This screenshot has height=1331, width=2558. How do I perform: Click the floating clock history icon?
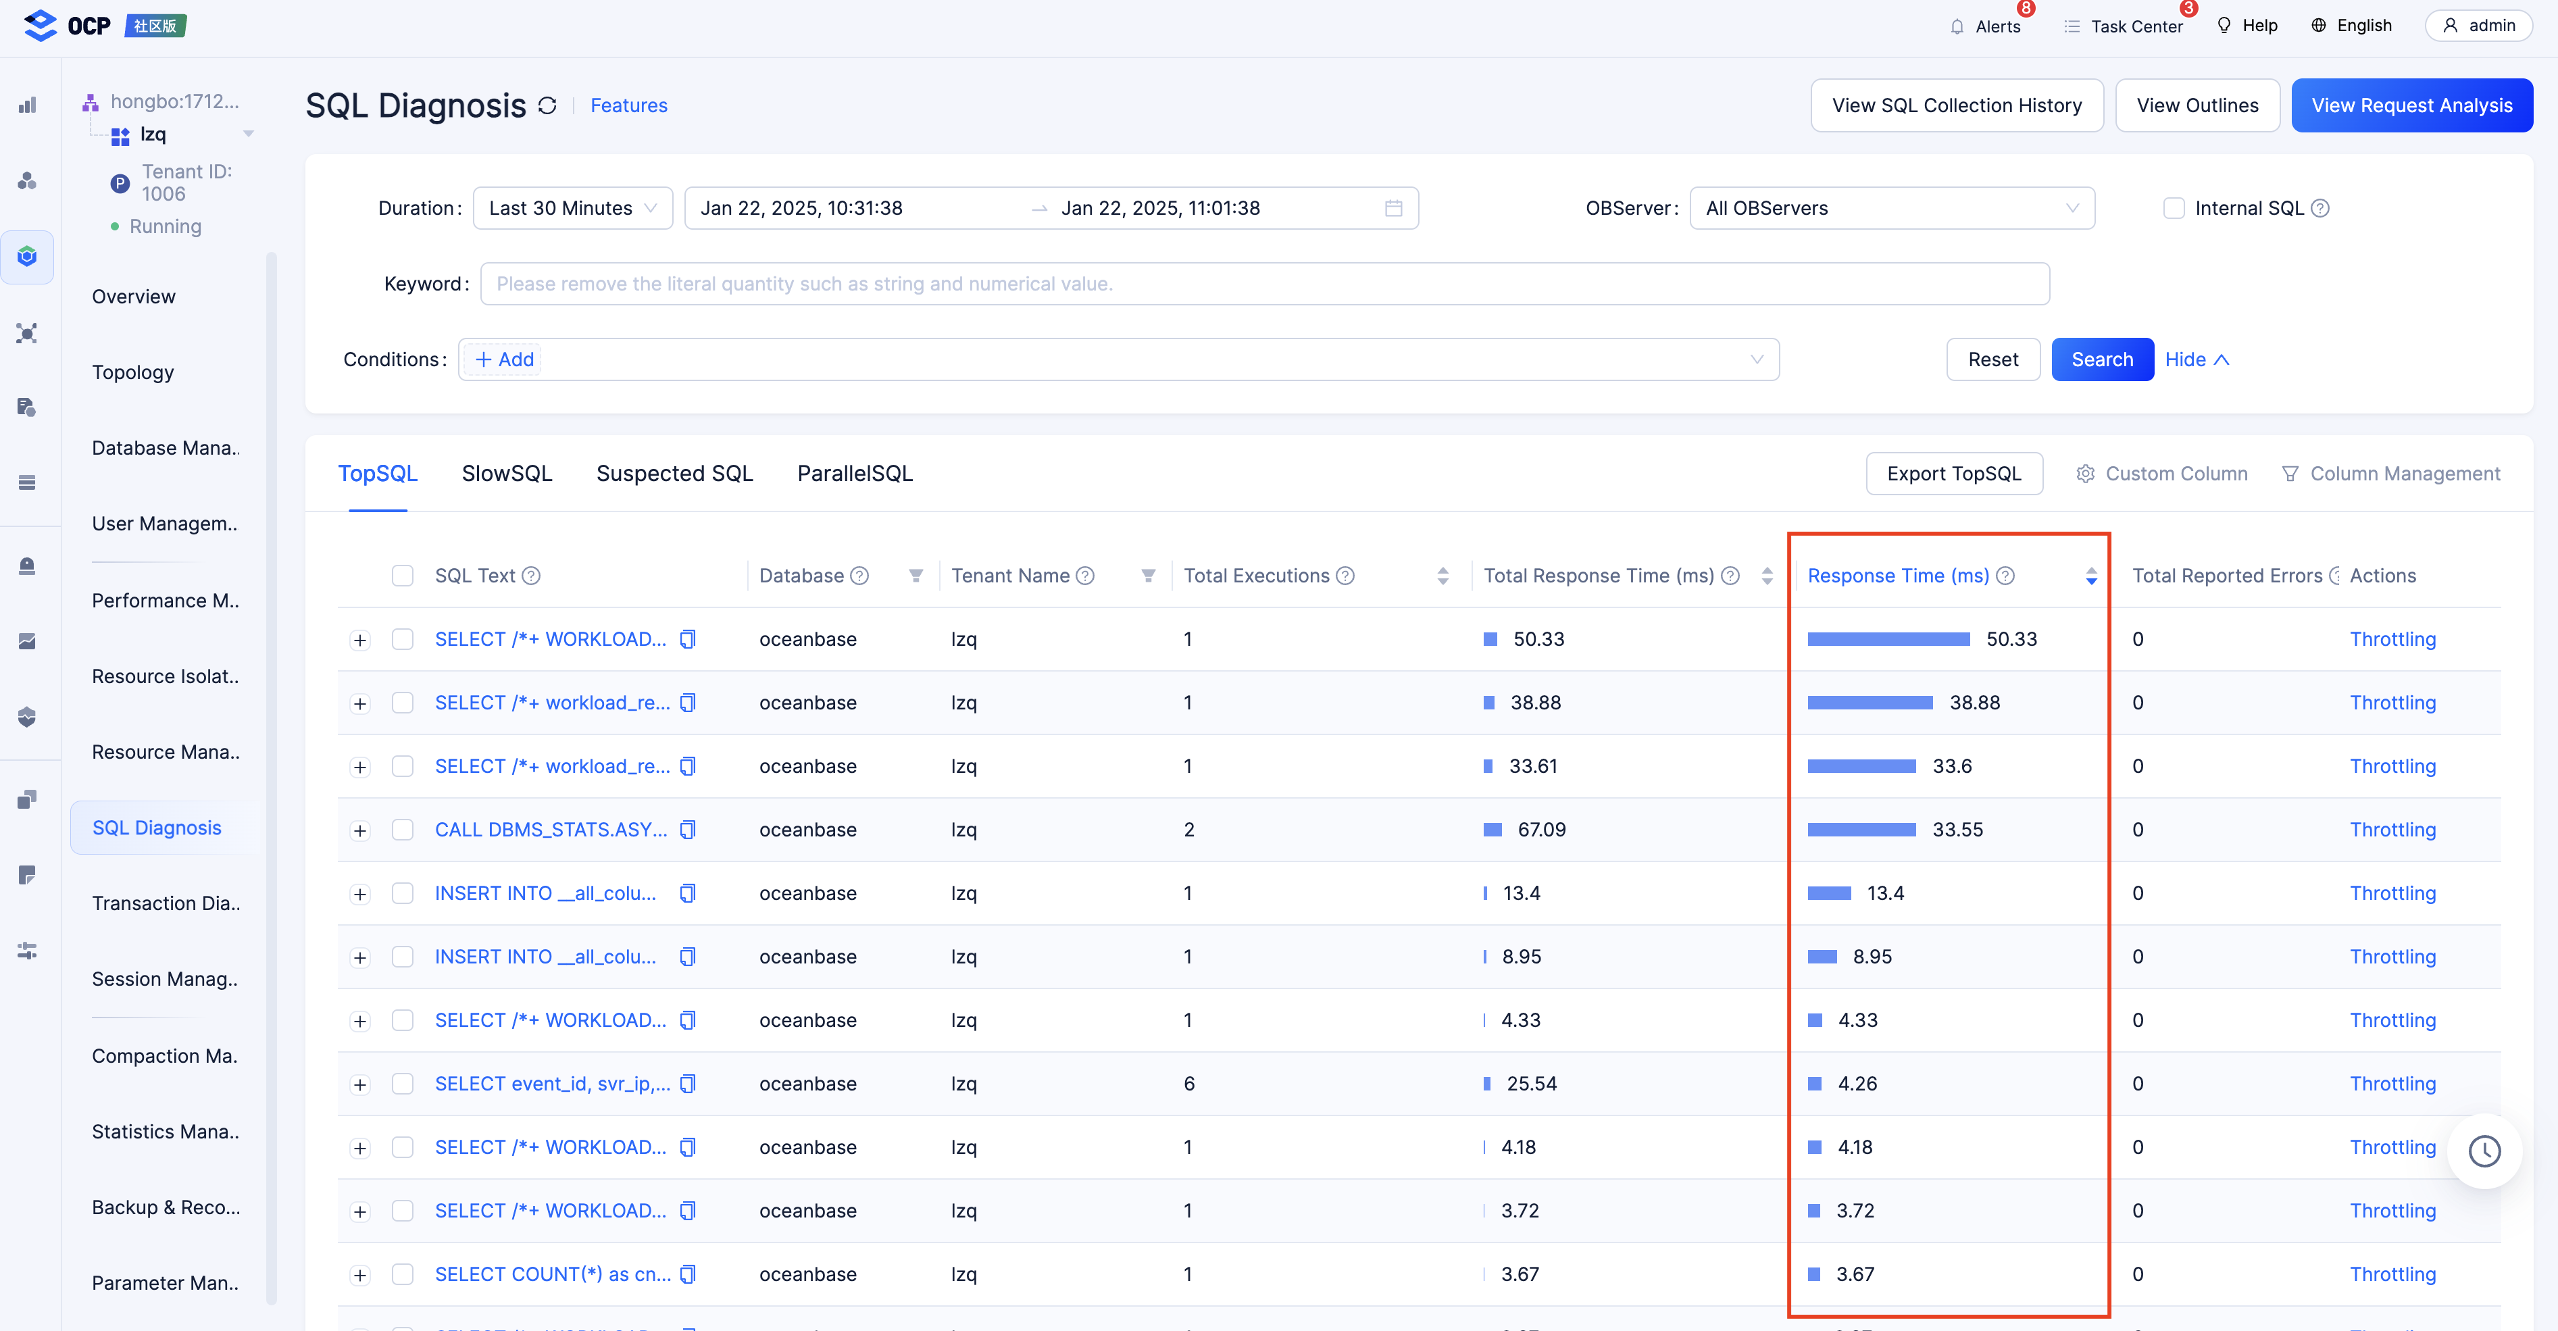coord(2484,1151)
